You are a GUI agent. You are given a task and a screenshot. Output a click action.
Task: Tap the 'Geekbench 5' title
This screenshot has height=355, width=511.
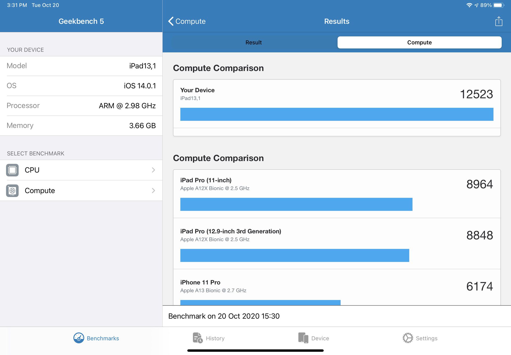coord(81,21)
